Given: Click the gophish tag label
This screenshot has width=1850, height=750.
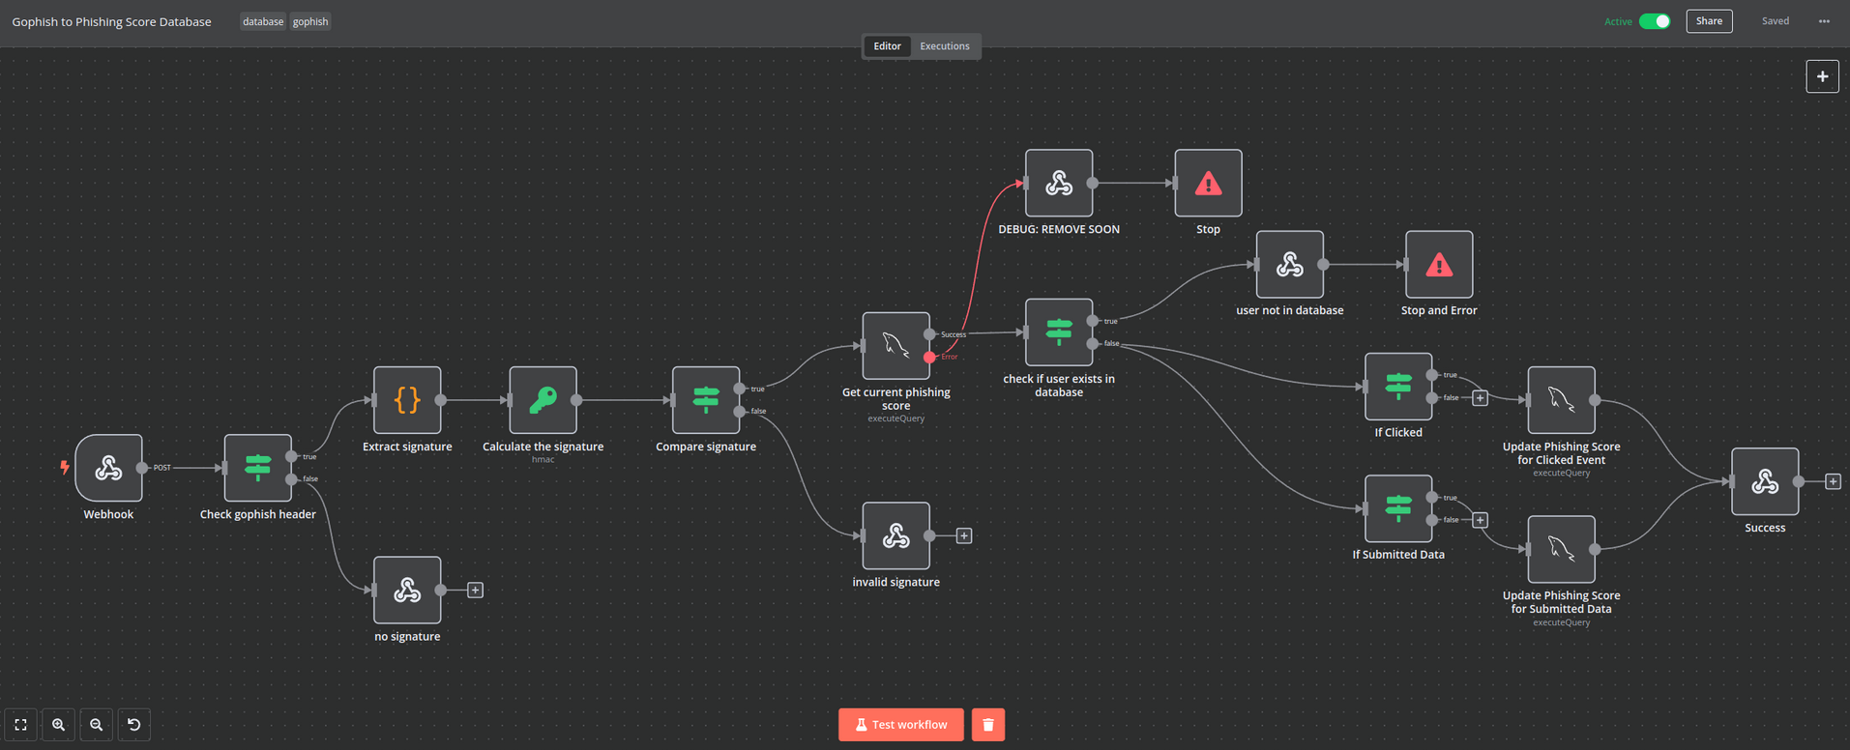Looking at the screenshot, I should 310,21.
